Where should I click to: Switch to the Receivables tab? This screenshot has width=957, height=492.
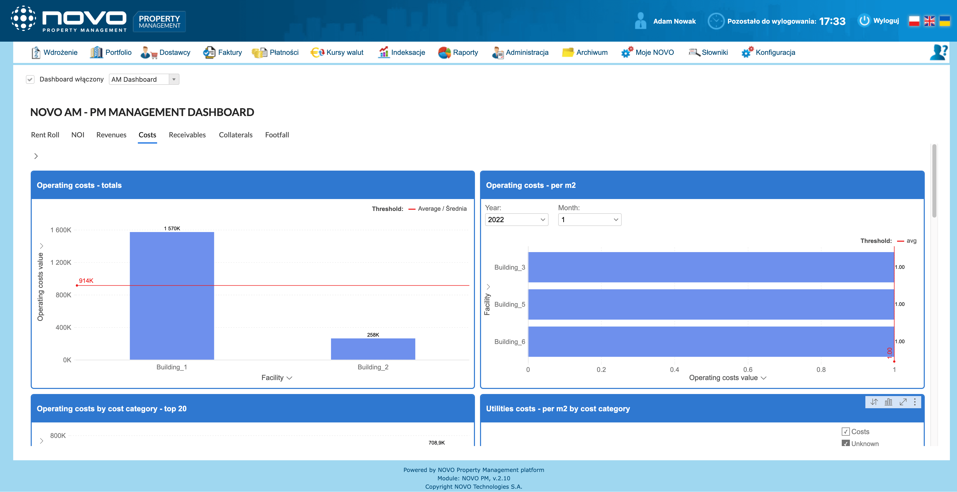tap(187, 135)
